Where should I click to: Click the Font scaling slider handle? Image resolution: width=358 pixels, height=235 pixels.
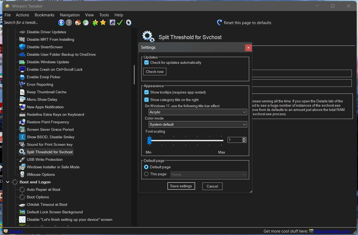(x=149, y=140)
